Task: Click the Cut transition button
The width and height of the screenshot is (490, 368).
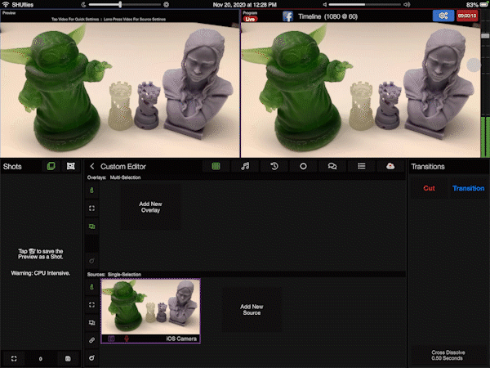Action: point(429,188)
